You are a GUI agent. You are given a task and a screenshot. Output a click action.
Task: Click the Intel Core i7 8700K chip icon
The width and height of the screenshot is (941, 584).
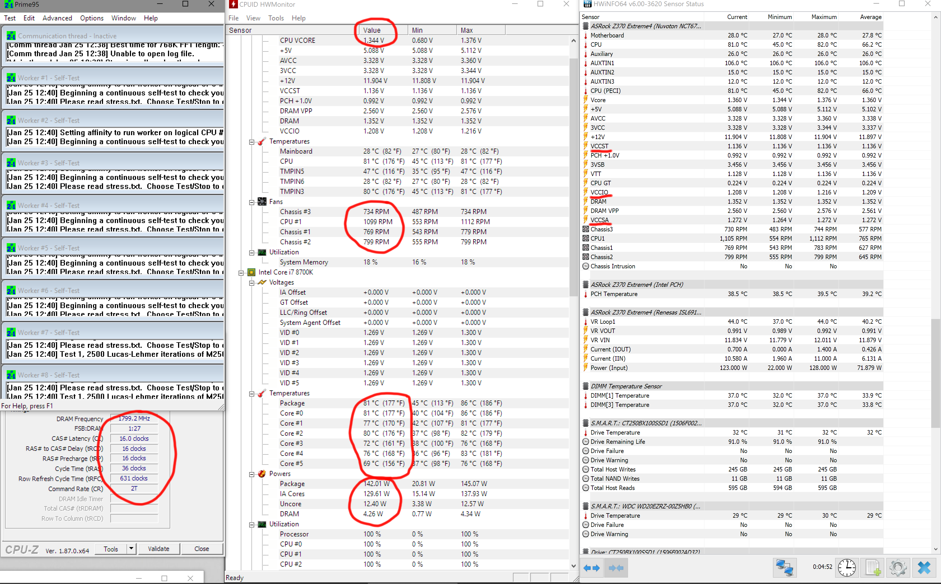point(251,272)
